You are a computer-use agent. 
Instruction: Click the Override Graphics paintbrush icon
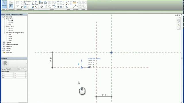tap(67, 4)
